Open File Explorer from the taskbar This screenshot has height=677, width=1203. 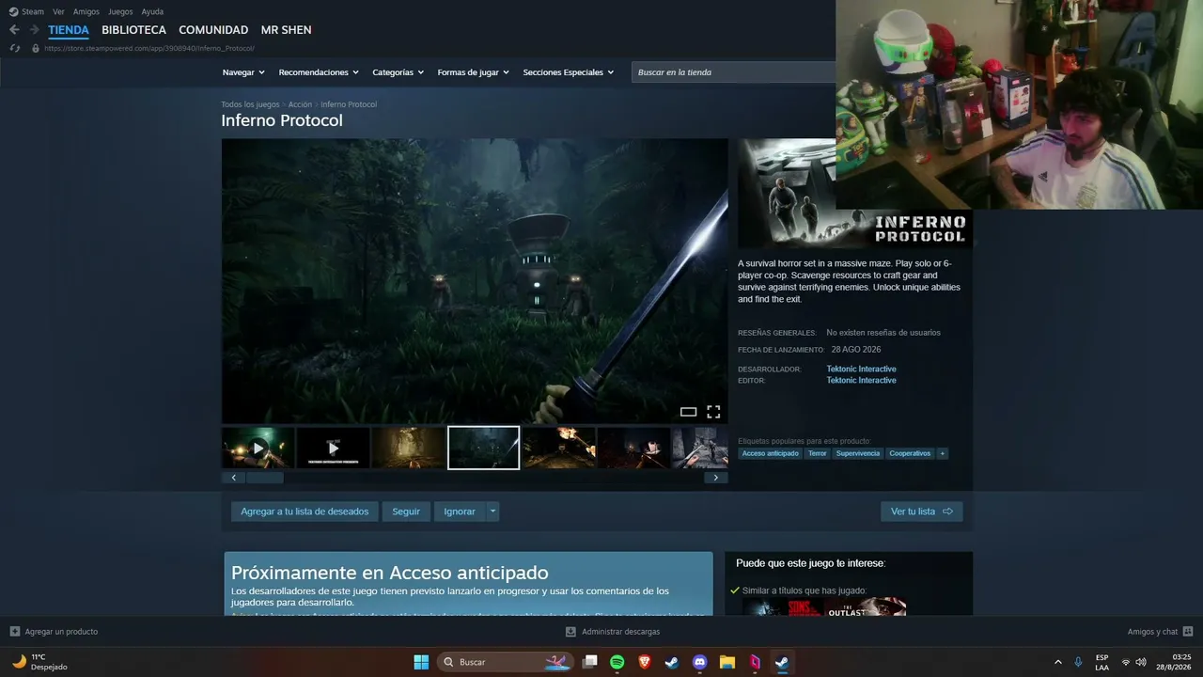(x=726, y=662)
